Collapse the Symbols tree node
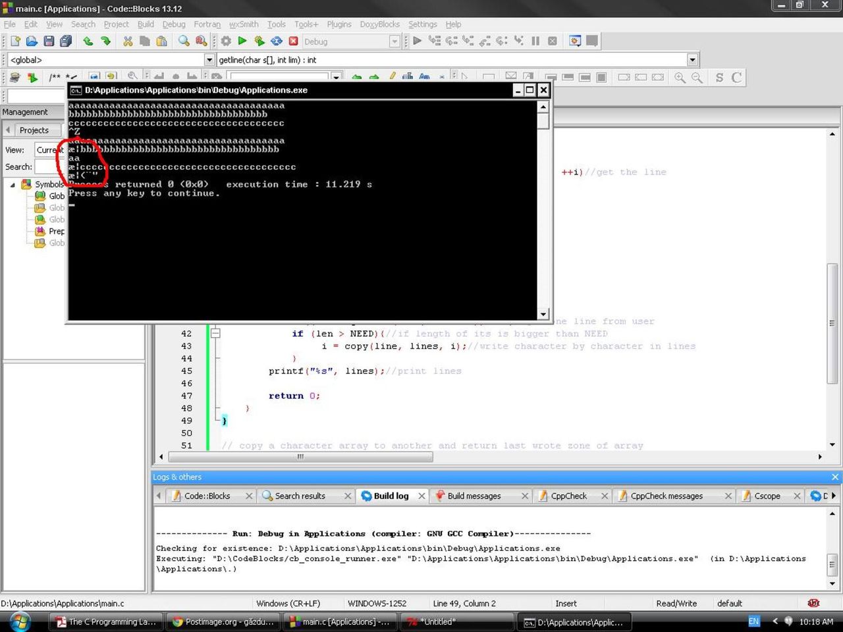The height and width of the screenshot is (632, 843). [13, 185]
